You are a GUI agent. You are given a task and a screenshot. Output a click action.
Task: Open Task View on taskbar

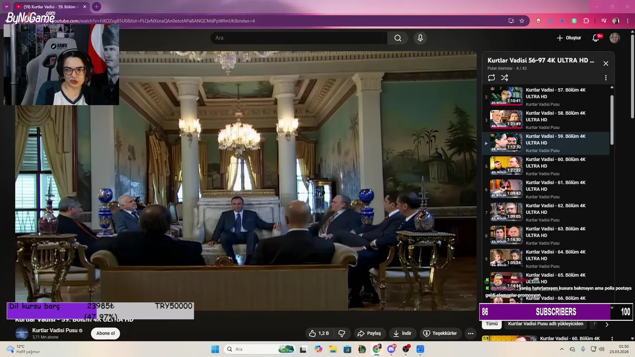pyautogui.click(x=303, y=349)
